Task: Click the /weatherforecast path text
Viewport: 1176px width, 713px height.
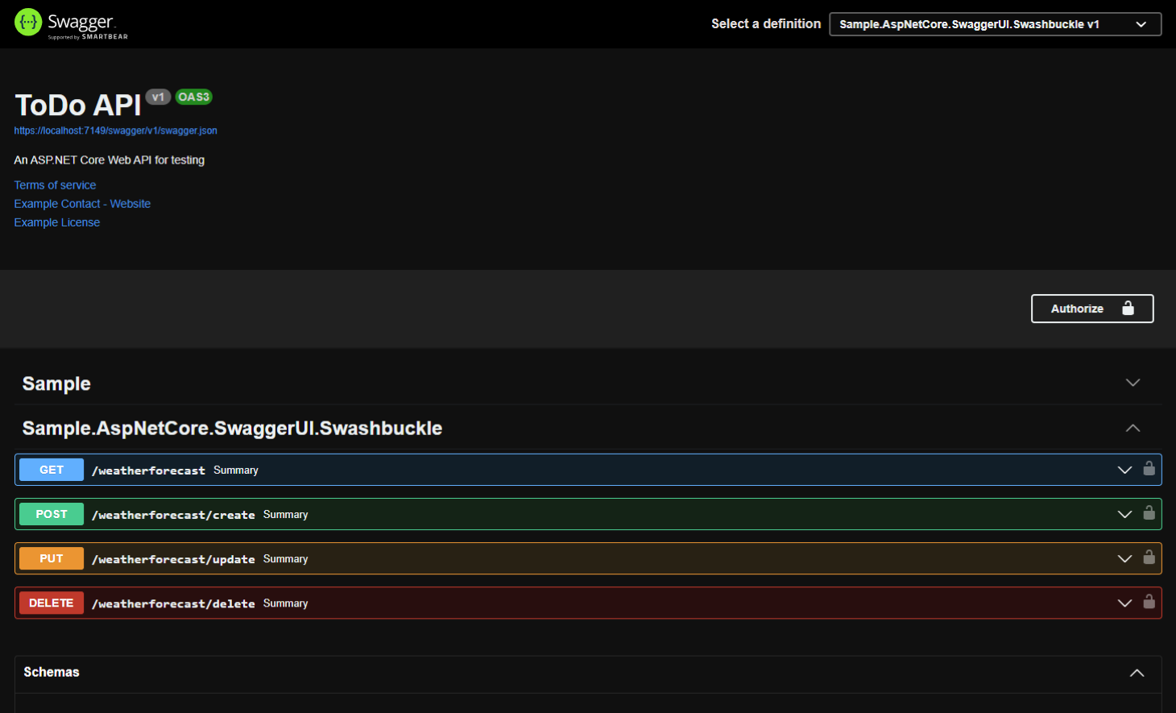Action: (148, 470)
